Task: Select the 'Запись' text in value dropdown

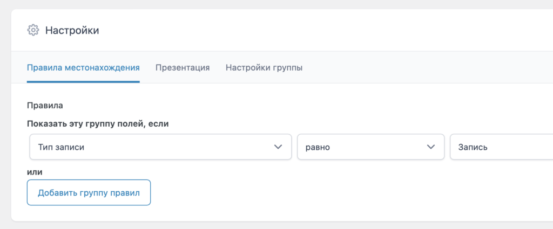Action: [473, 147]
